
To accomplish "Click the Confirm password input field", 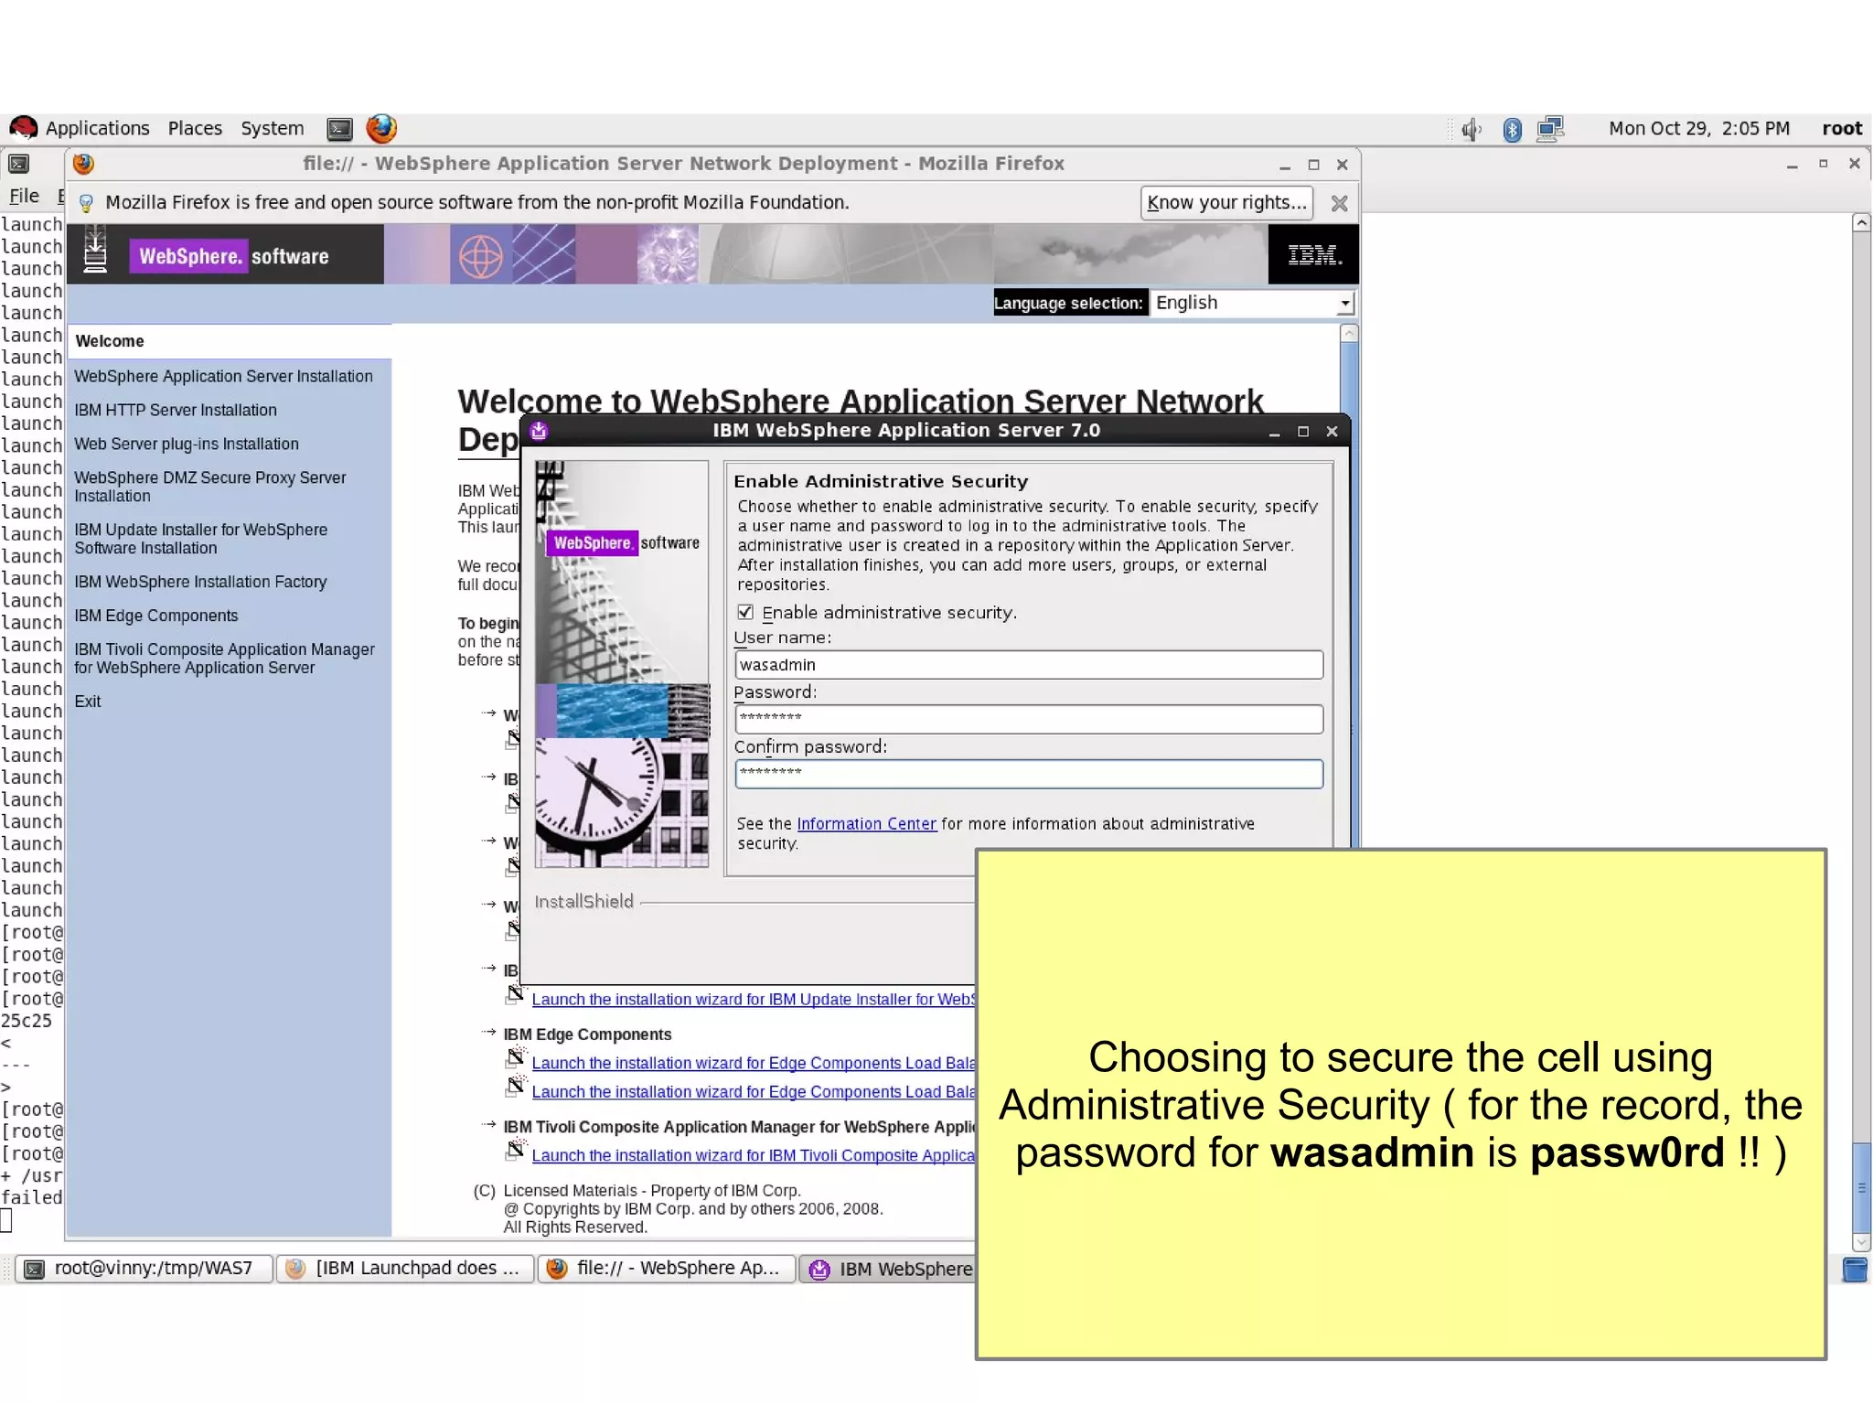I will coord(1028,774).
